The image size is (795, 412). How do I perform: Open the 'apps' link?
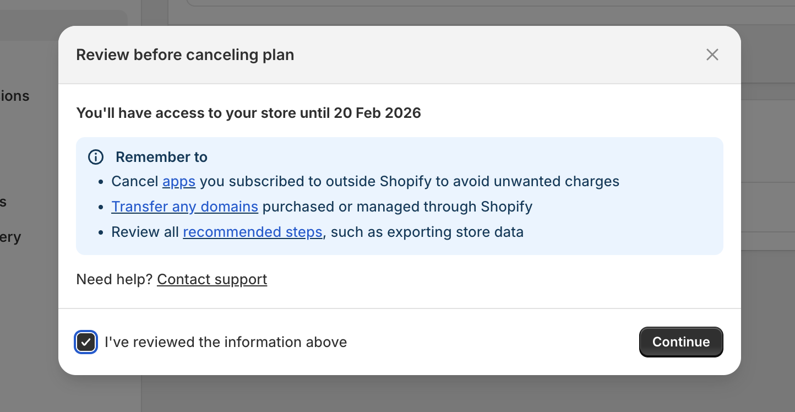point(178,181)
